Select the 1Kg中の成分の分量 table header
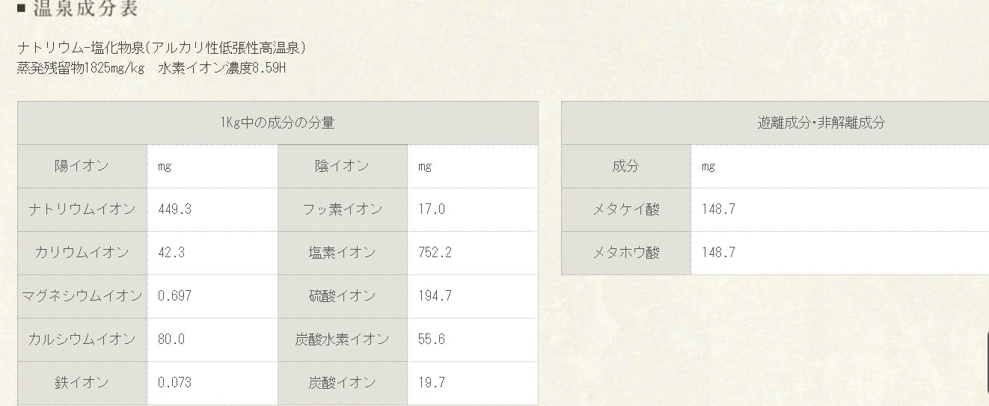Screen dimensions: 989x406 pos(278,123)
